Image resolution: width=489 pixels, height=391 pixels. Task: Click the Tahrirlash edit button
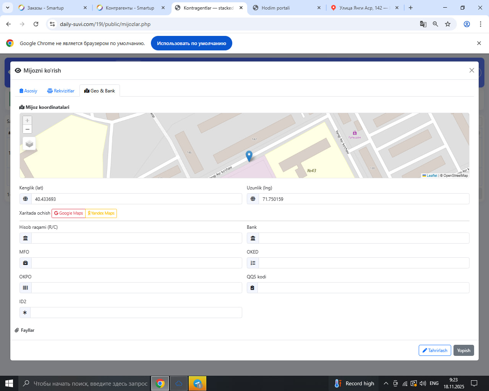click(435, 351)
